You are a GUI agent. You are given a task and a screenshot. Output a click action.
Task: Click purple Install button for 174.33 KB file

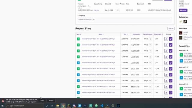(171, 93)
